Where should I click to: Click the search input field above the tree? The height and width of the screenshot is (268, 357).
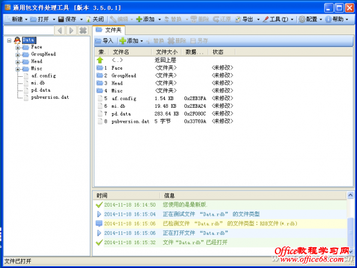pos(29,30)
